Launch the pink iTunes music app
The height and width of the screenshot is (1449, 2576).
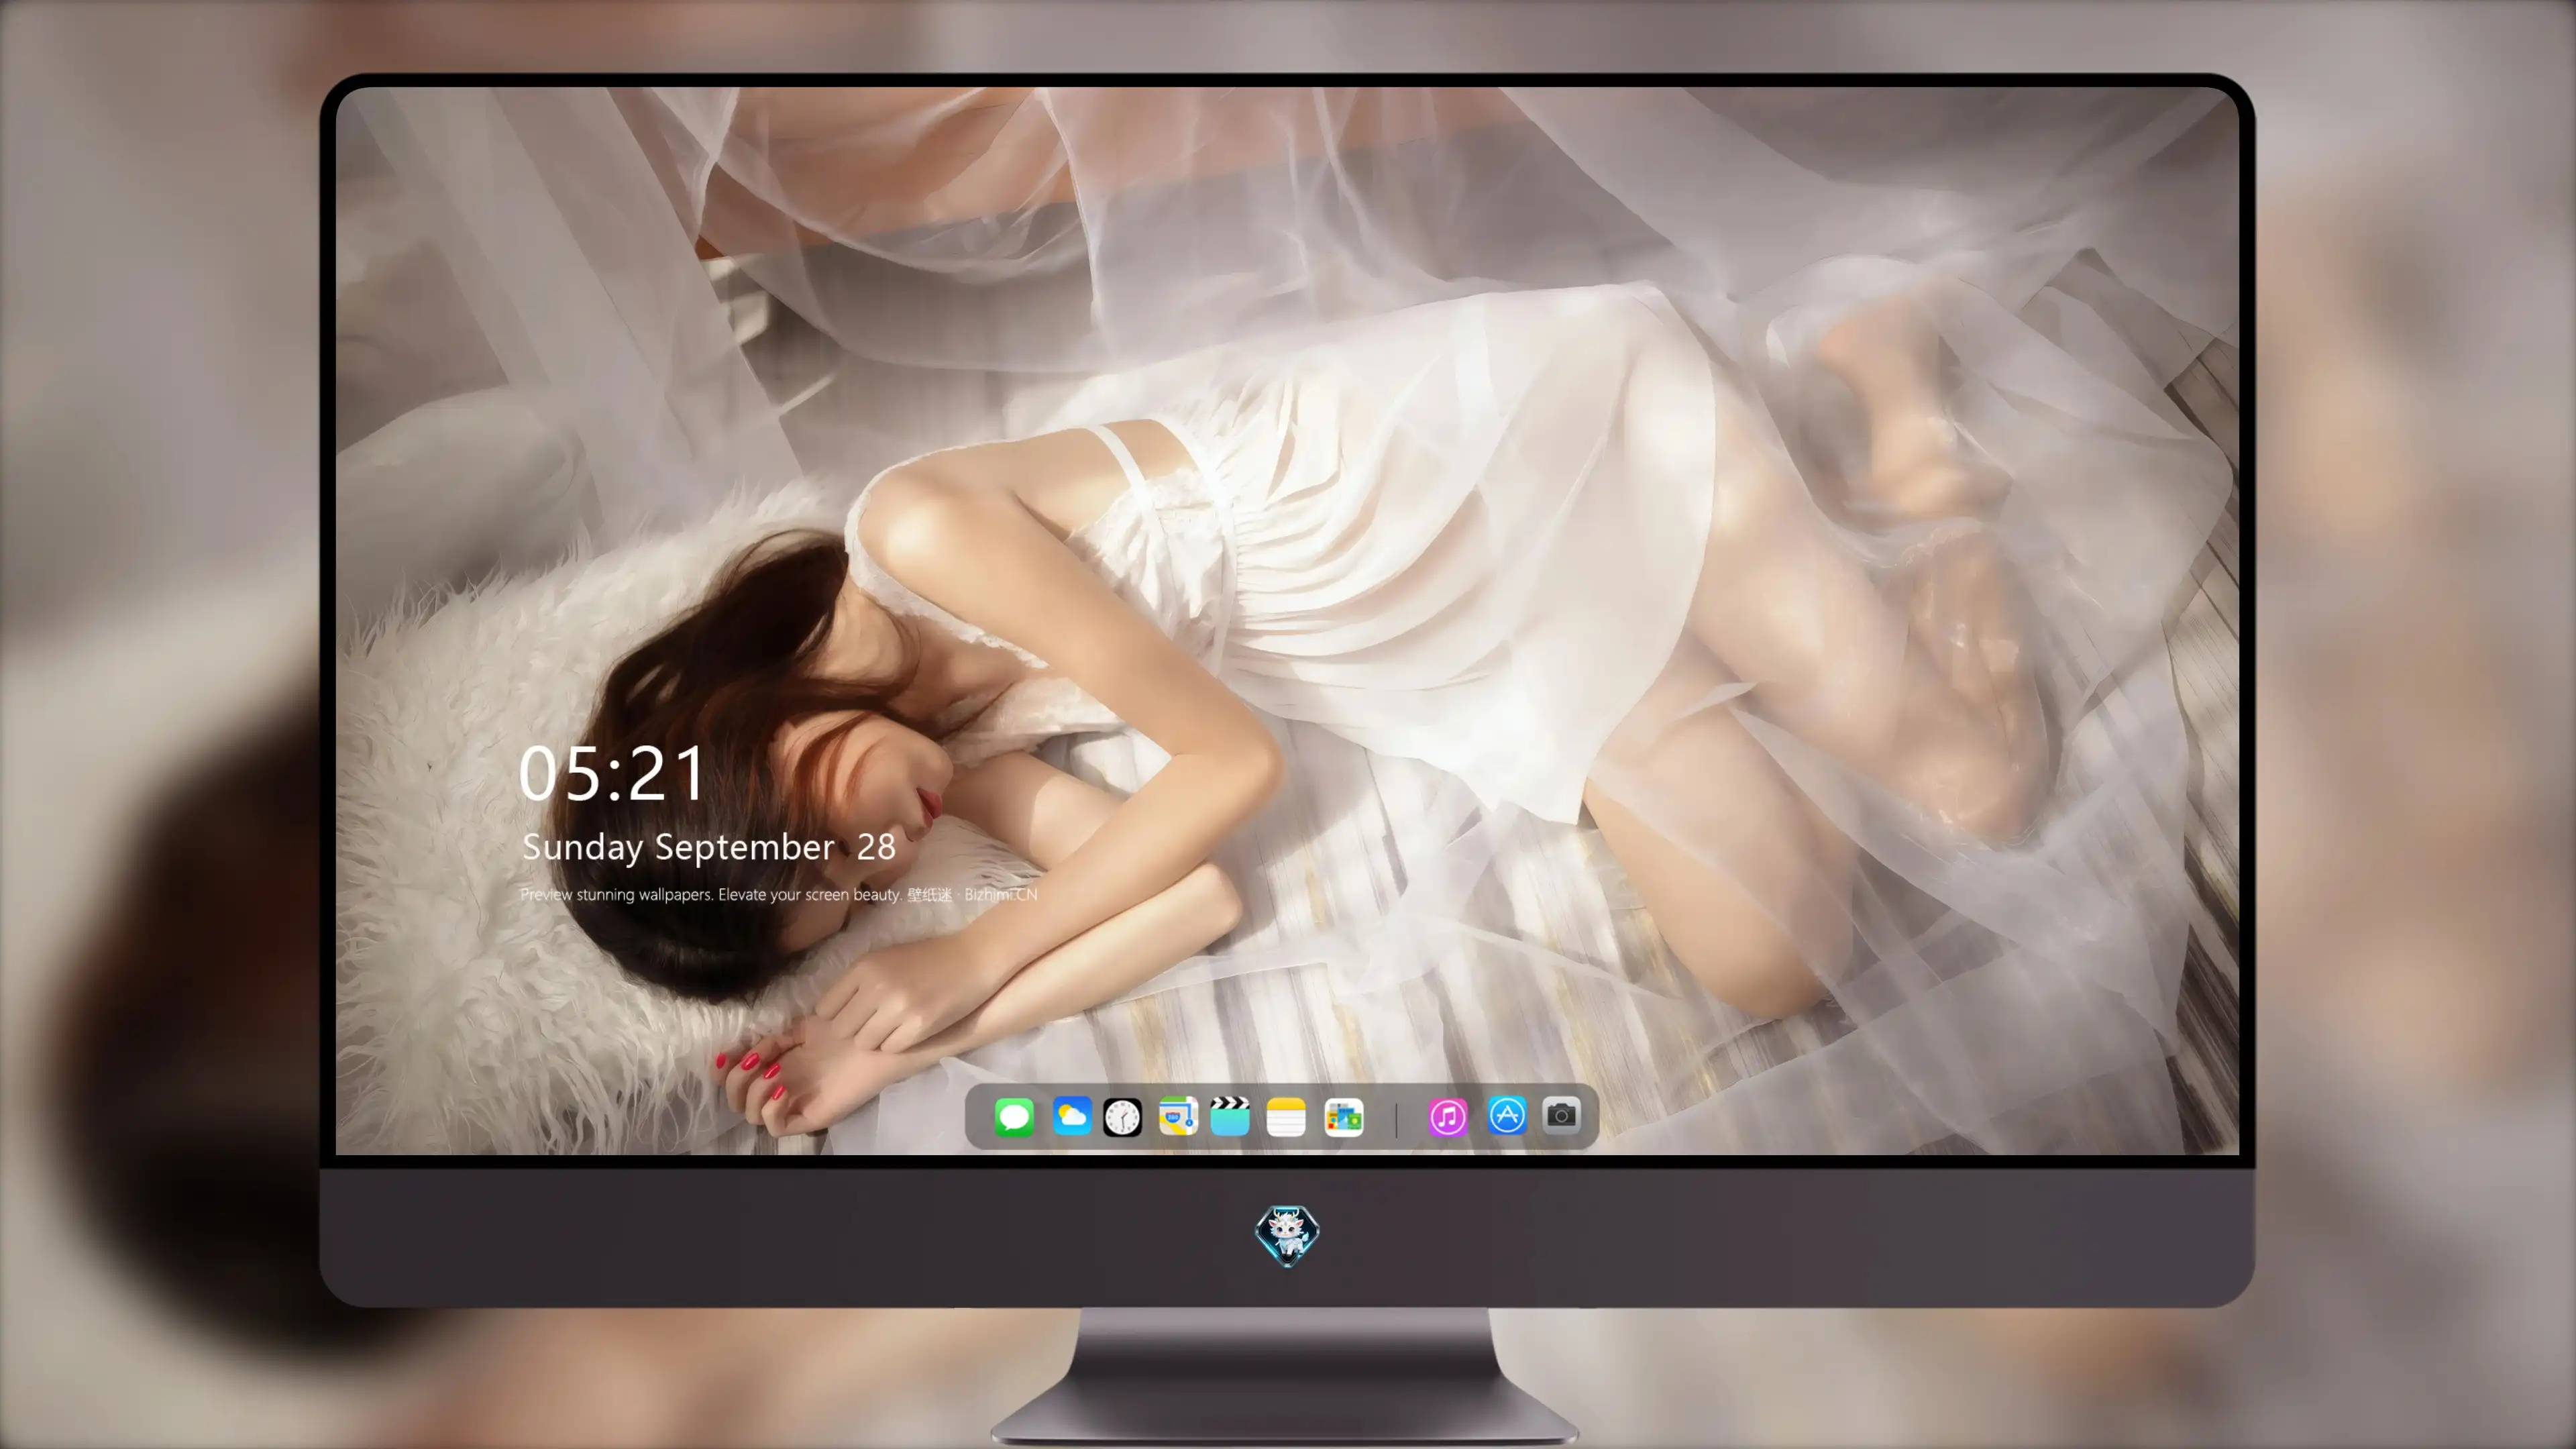pyautogui.click(x=1448, y=1116)
